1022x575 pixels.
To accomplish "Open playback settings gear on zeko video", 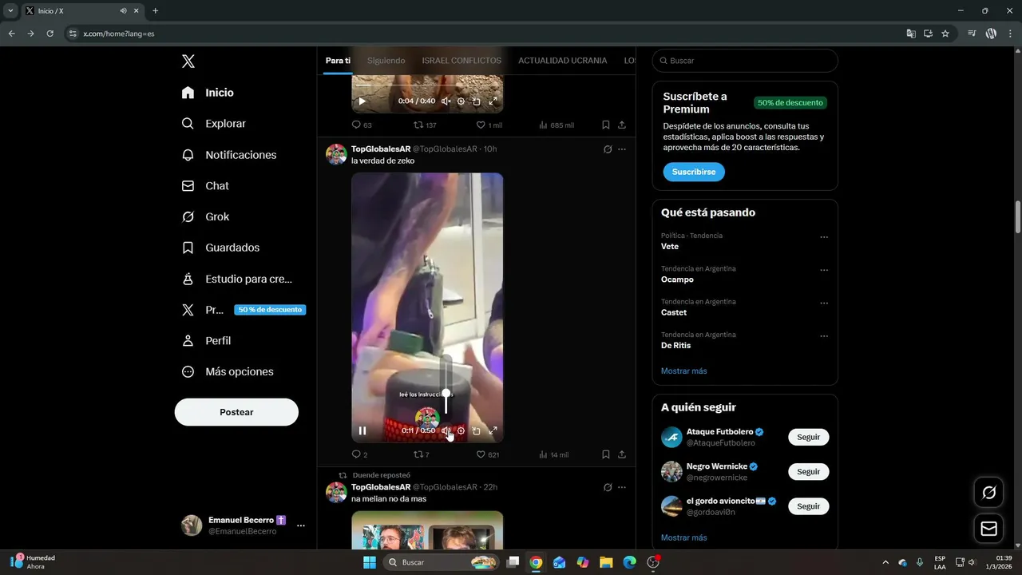I will 461,430.
